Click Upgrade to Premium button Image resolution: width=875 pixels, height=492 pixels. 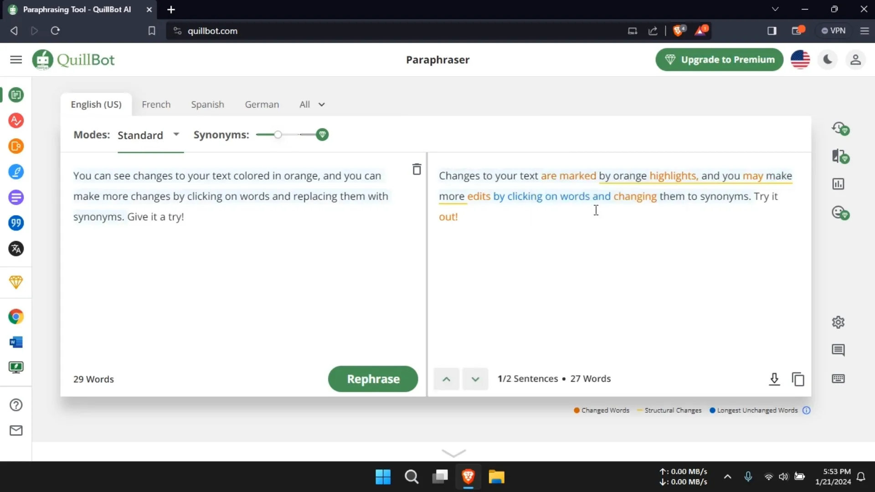click(x=720, y=60)
